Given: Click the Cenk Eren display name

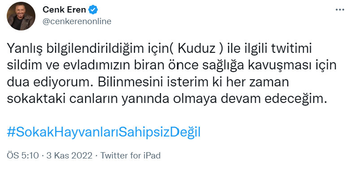Looking at the screenshot, I should (x=64, y=10).
